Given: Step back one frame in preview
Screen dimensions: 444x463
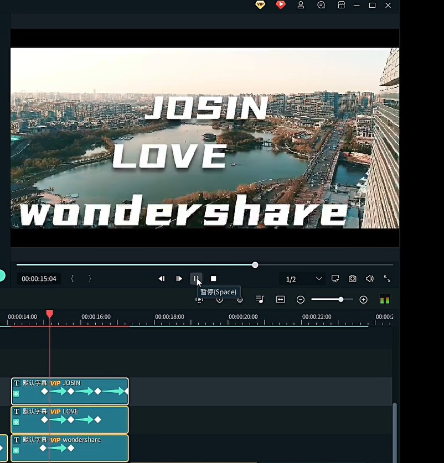Looking at the screenshot, I should [162, 279].
